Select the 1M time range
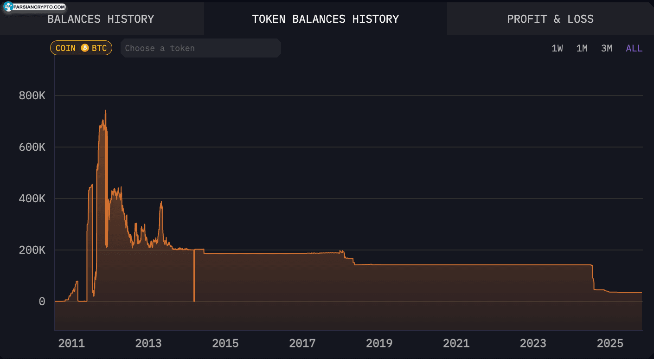The image size is (654, 359). point(582,48)
